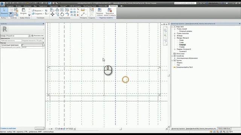Select the Слева elevation view
This screenshot has height=135, width=241.
182,42
